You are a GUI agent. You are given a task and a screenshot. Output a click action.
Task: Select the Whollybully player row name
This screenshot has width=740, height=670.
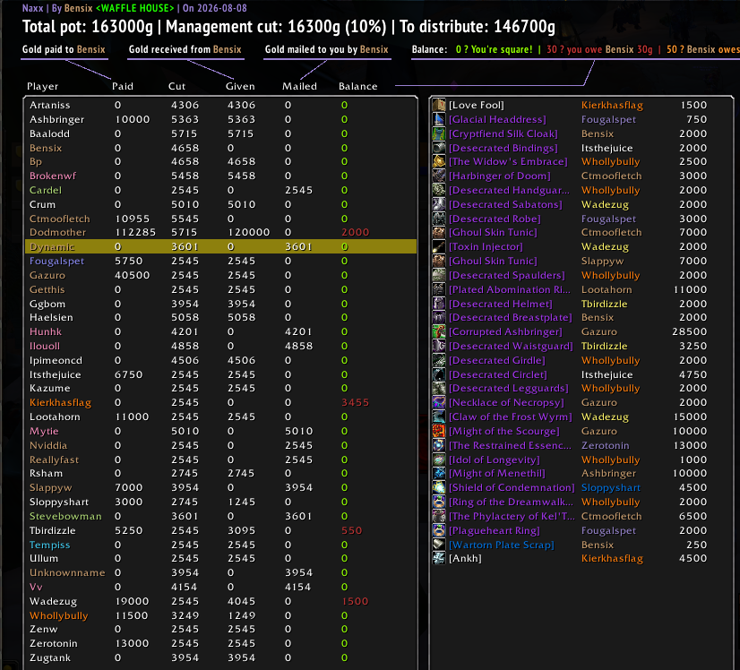(x=58, y=615)
